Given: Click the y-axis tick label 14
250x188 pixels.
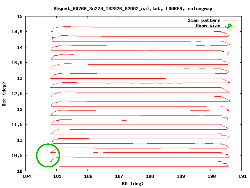Looking at the screenshot, I should (x=20, y=47).
